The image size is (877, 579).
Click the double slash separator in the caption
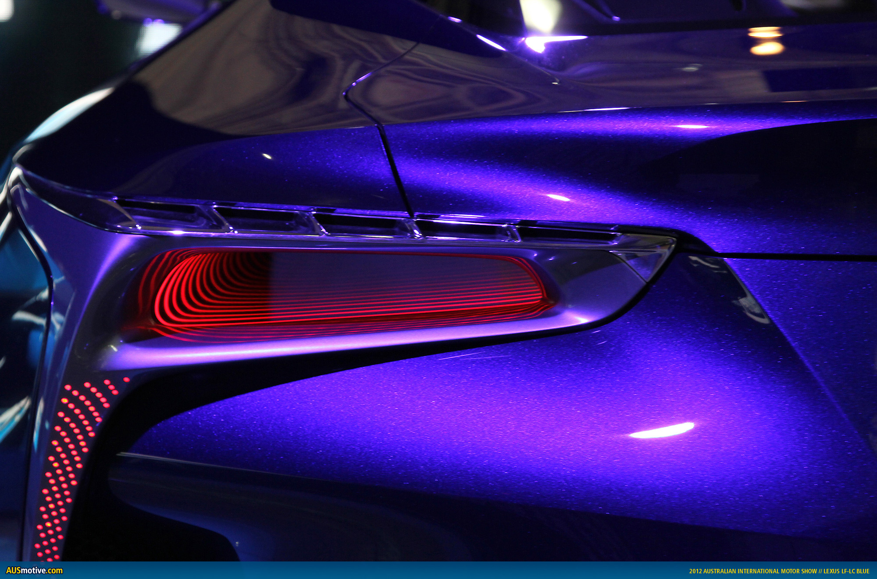pyautogui.click(x=820, y=571)
